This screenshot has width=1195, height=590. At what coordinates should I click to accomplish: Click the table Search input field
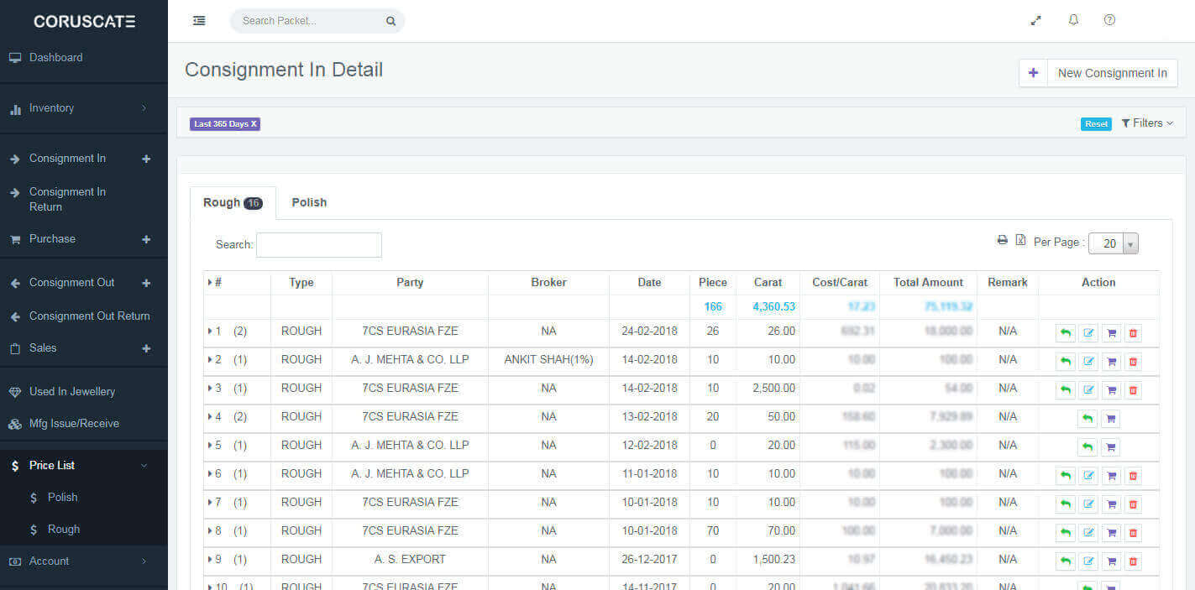319,245
